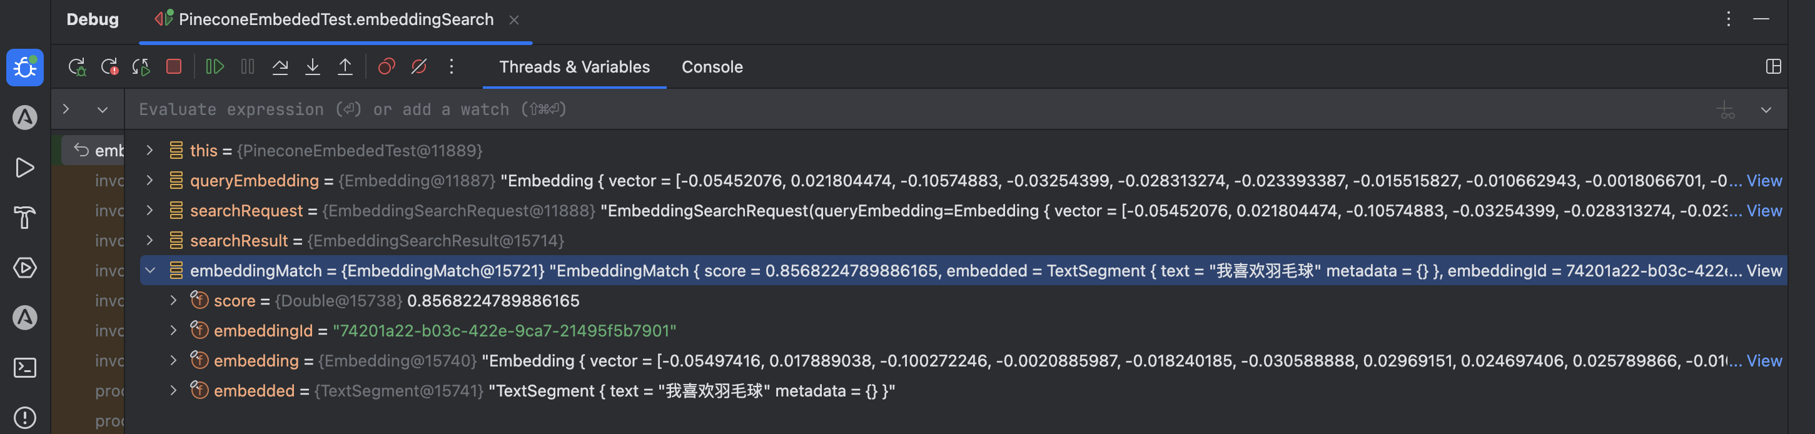This screenshot has height=434, width=1815.
Task: Click View link for embedding vector
Action: [1764, 361]
